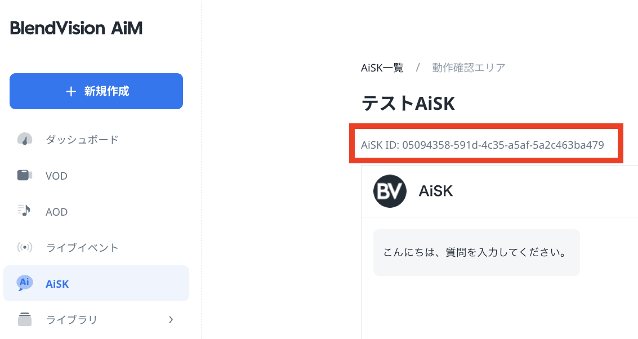Click the AiSK chat bubble icon

24,283
